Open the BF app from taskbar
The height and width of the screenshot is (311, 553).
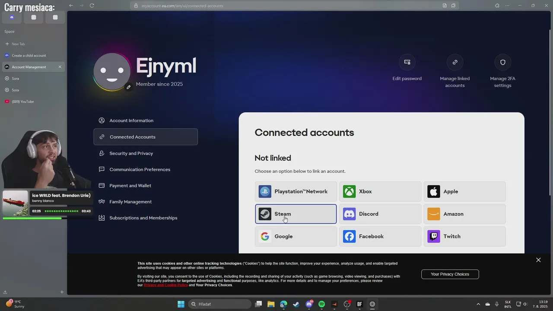(x=359, y=304)
